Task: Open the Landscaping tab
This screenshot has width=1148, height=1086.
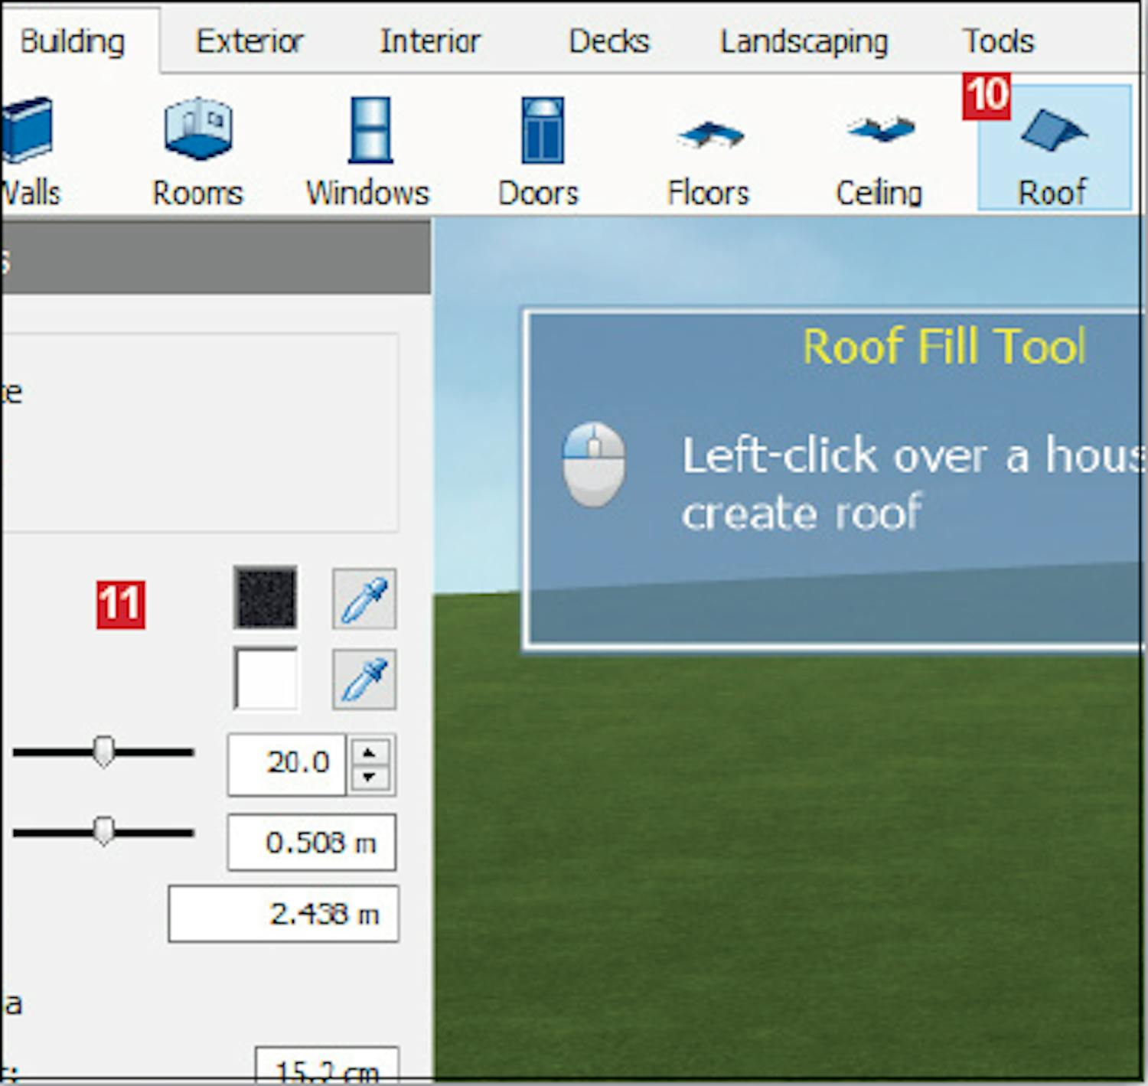Action: [x=804, y=41]
